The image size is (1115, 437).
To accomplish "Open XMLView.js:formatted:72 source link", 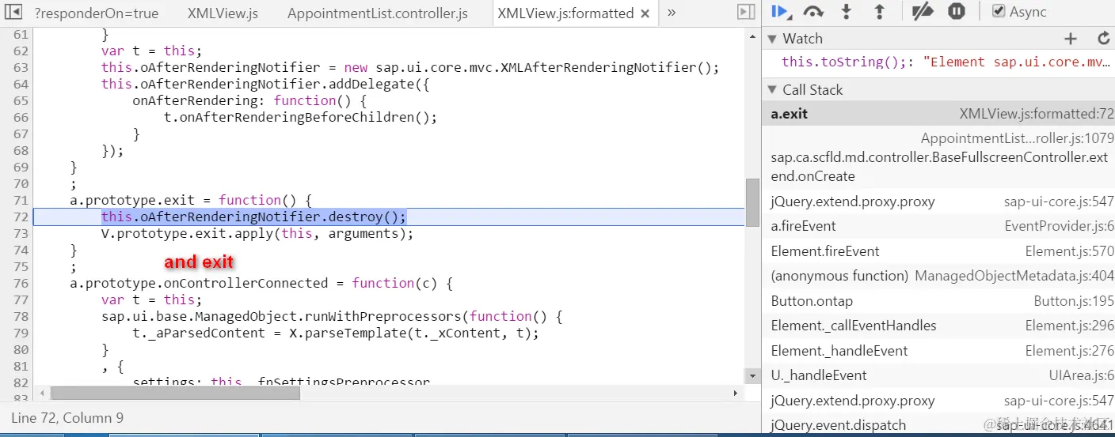I will coord(1037,114).
